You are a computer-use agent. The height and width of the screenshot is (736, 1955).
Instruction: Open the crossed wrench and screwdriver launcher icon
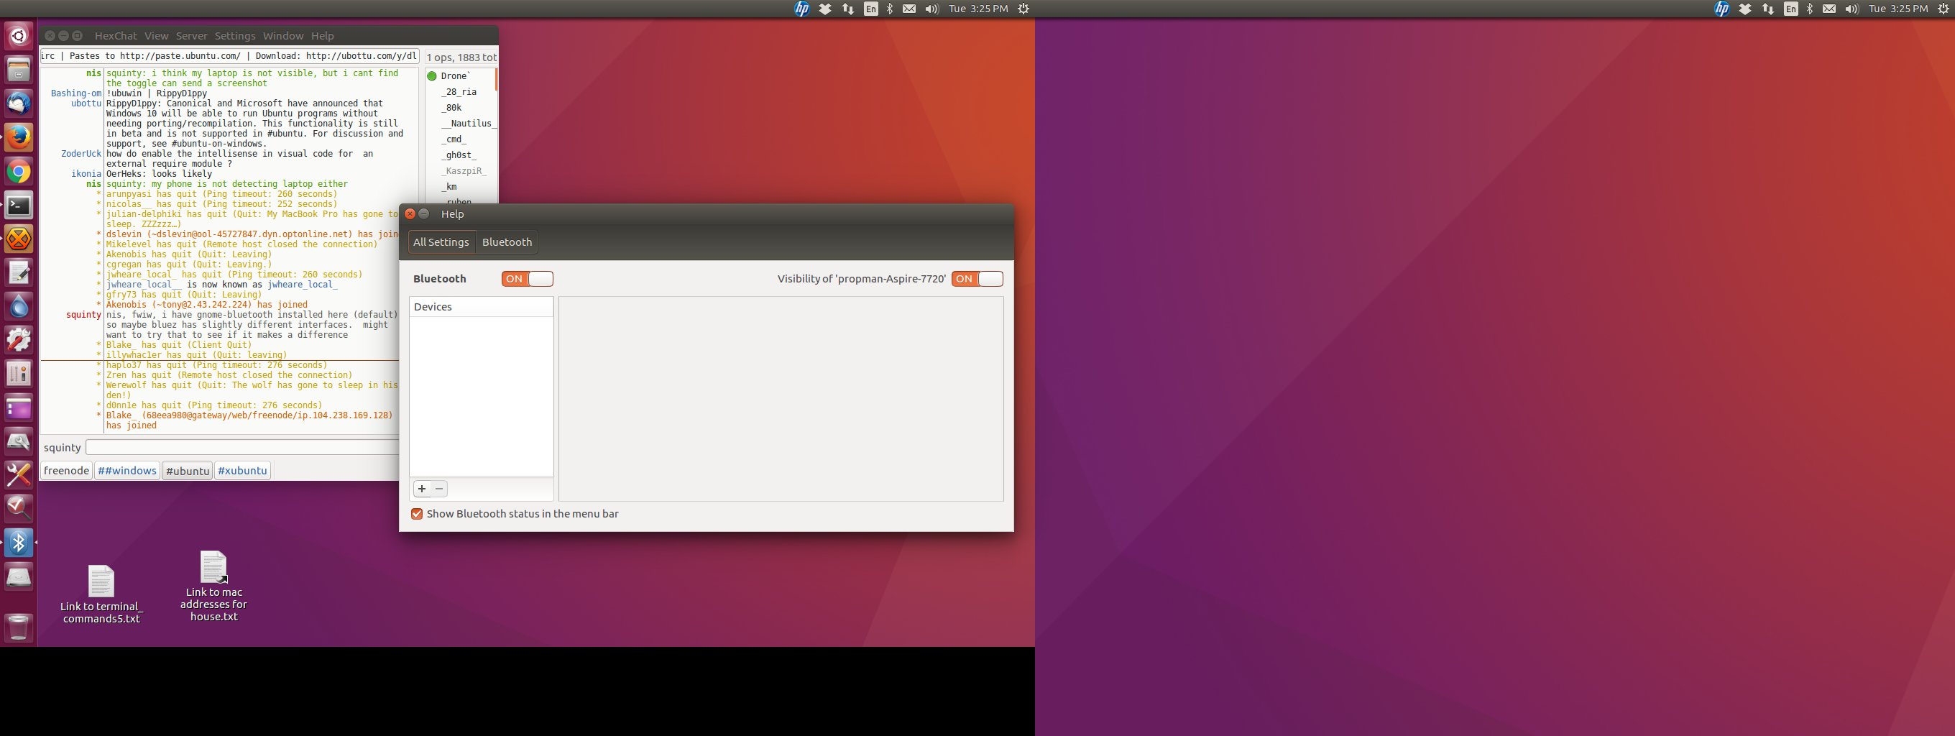[x=18, y=475]
